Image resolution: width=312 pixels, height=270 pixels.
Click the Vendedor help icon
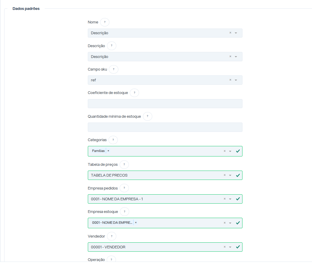111,236
